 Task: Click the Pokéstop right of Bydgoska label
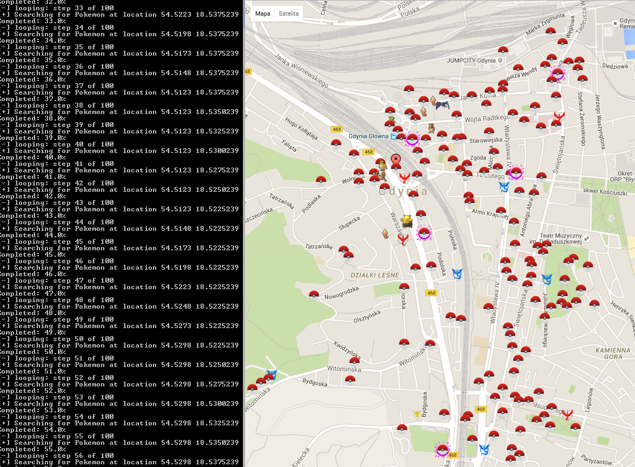(350, 380)
